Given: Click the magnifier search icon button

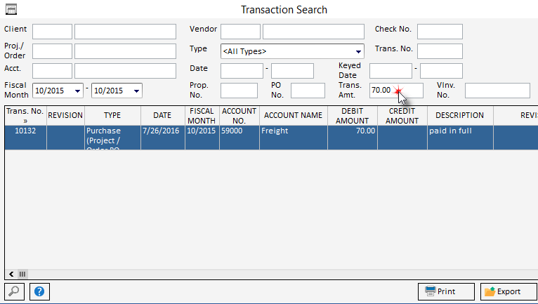Looking at the screenshot, I should point(15,291).
